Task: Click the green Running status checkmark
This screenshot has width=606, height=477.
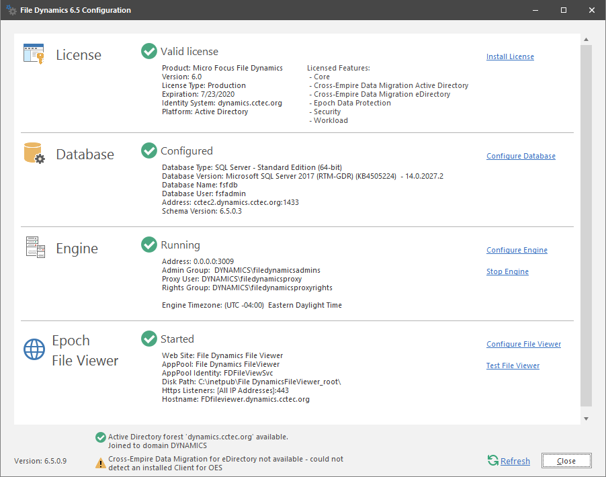Action: click(149, 245)
